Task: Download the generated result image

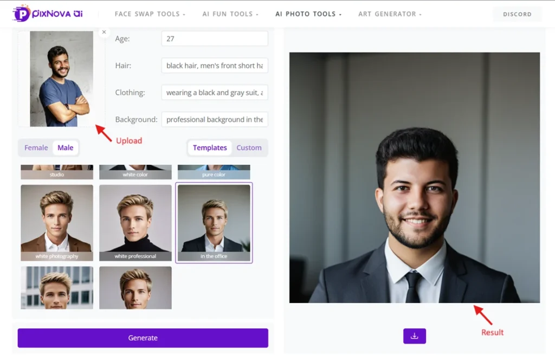Action: coord(415,336)
